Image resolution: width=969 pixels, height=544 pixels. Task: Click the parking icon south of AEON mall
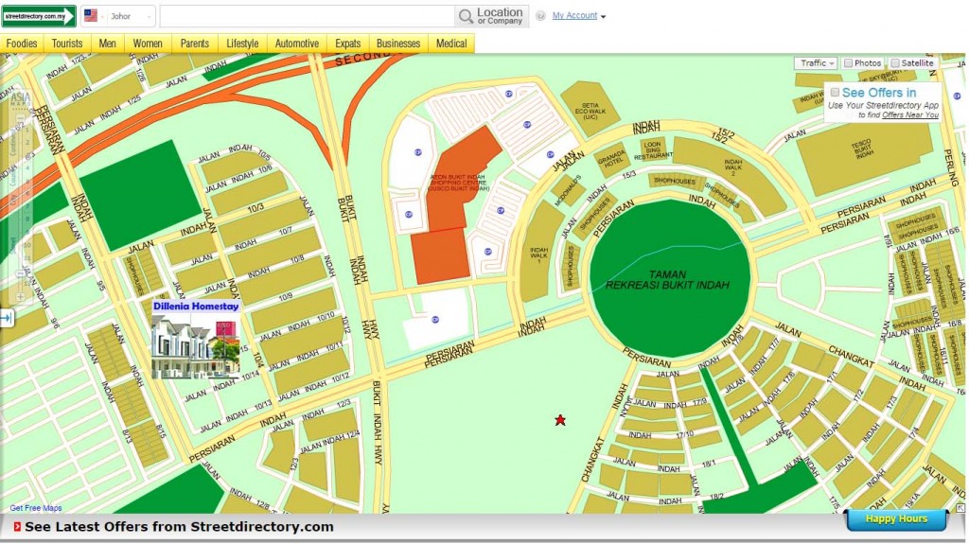(435, 320)
